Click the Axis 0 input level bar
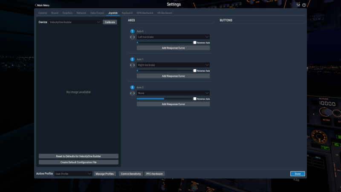This screenshot has height=192, width=341. pyautogui.click(x=165, y=42)
